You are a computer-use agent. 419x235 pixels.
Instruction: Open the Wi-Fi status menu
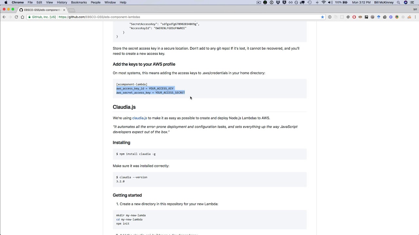click(324, 2)
